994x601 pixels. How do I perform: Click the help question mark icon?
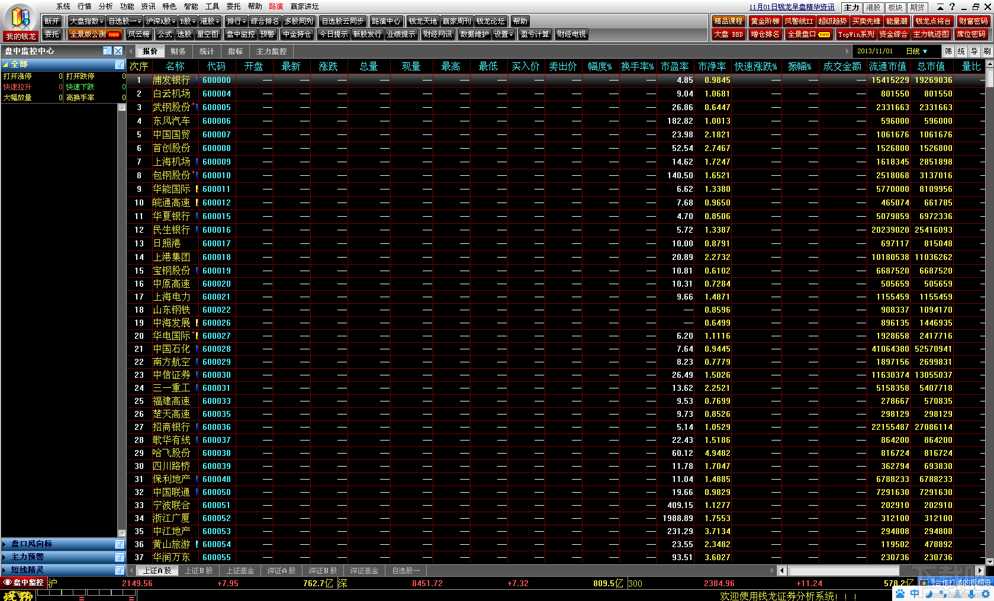pos(952,7)
